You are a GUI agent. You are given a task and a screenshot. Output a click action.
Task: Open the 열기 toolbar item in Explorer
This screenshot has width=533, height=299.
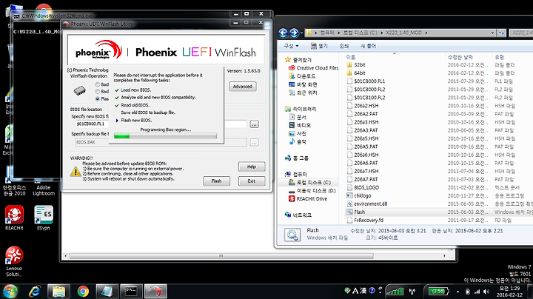pyautogui.click(x=319, y=46)
